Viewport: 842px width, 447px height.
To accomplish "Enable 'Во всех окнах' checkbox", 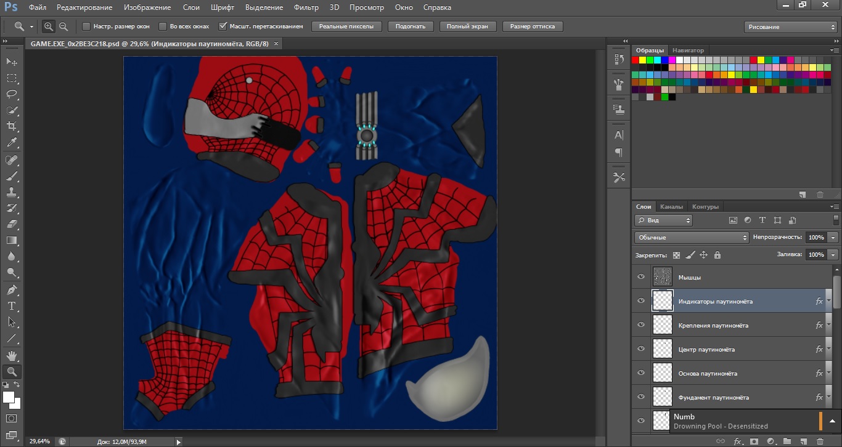I will [163, 26].
